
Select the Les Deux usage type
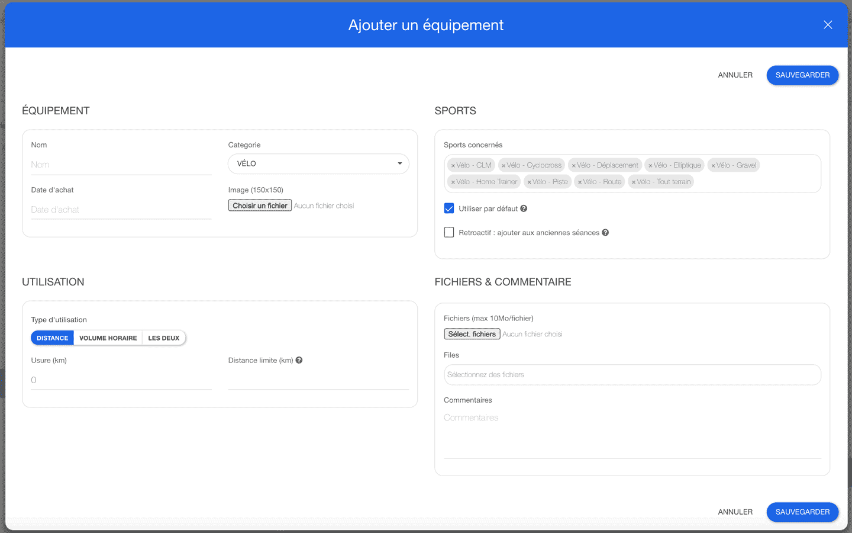[164, 338]
